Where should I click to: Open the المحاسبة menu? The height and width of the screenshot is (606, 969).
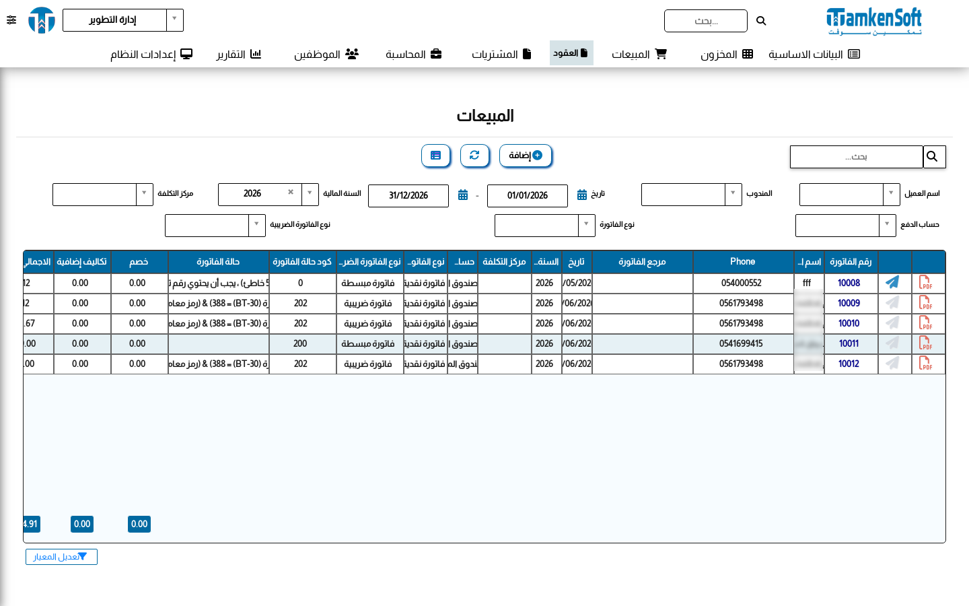(x=413, y=54)
